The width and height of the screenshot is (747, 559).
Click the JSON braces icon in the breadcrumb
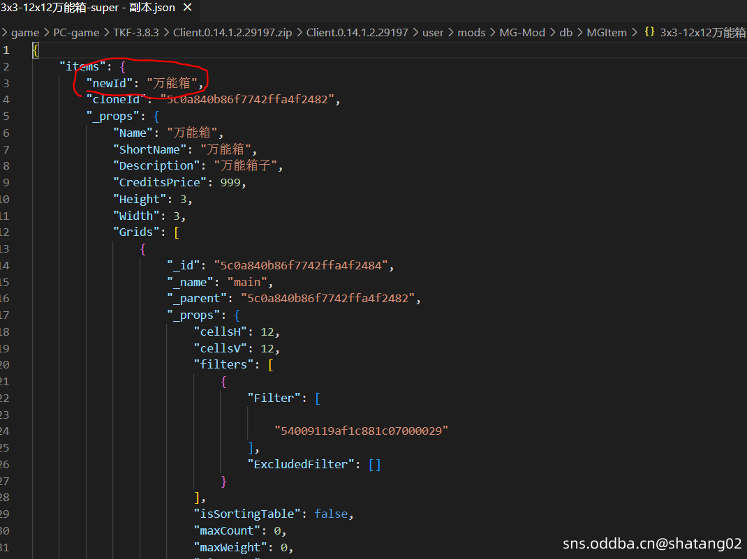pyautogui.click(x=649, y=32)
